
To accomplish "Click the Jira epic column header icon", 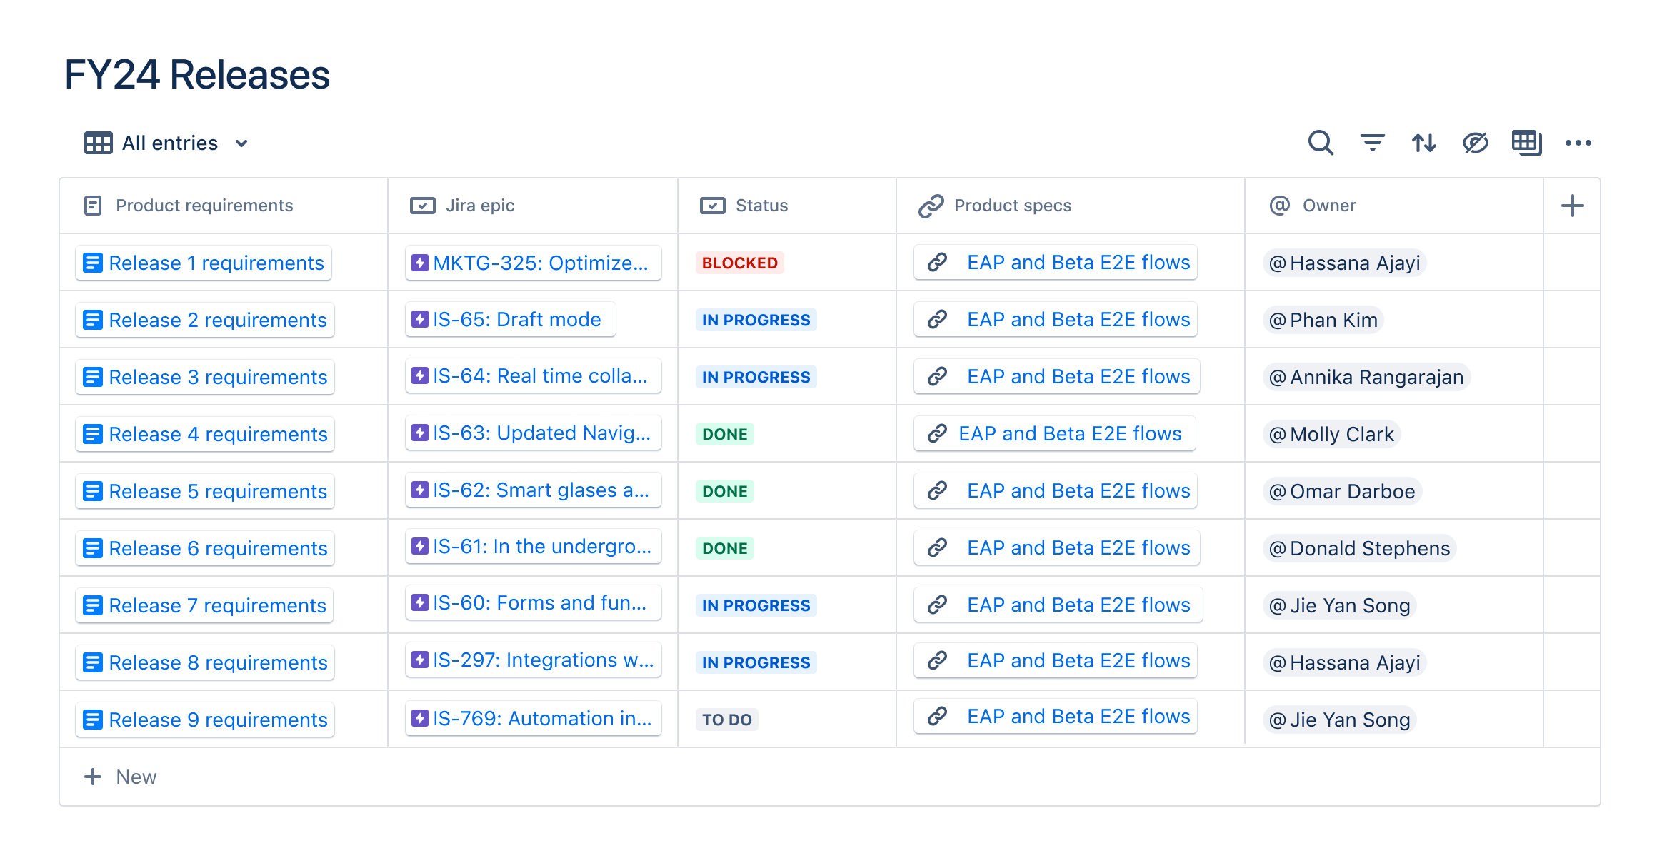I will 421,205.
